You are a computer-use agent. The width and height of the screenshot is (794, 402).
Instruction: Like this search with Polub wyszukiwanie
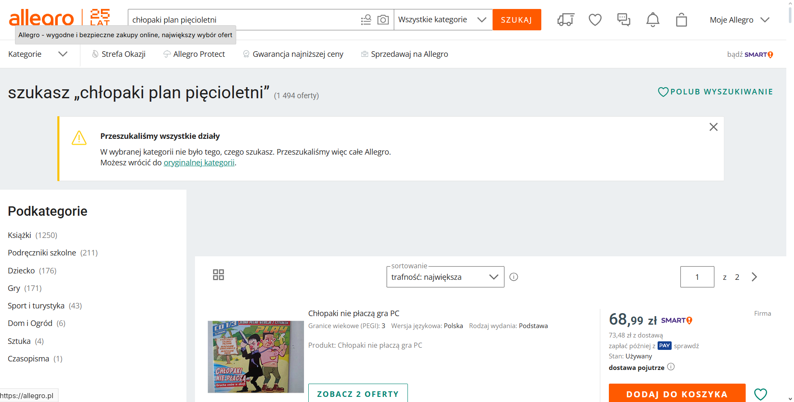click(x=715, y=92)
